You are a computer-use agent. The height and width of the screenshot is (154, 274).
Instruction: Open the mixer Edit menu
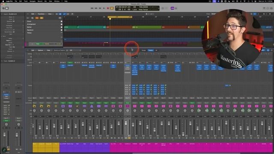[33, 50]
